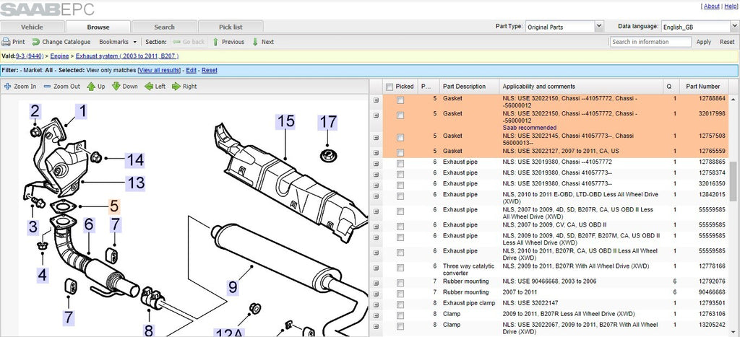Screen dimensions: 740x337
Task: Expand row for Exhaust pipe 12758374
Action: click(376, 175)
